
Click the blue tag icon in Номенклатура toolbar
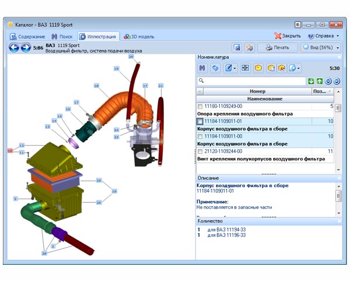pyautogui.click(x=215, y=68)
